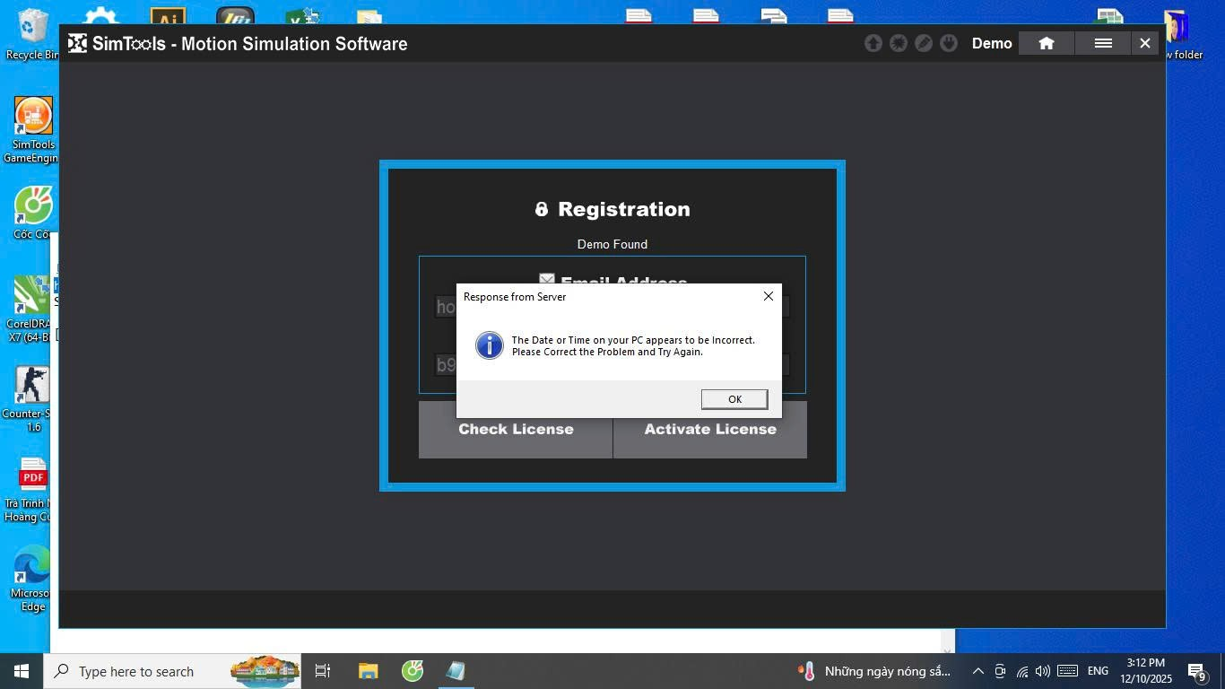Screen dimensions: 1225x689
Task: Click the date or time incorrect message text
Action: [633, 346]
